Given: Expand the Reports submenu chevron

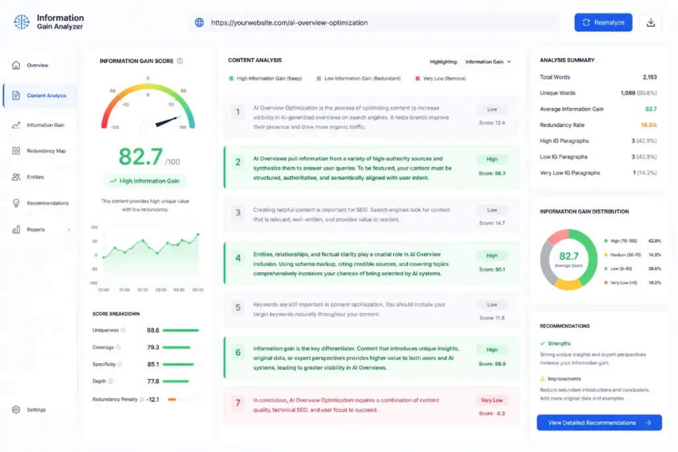Looking at the screenshot, I should point(69,230).
